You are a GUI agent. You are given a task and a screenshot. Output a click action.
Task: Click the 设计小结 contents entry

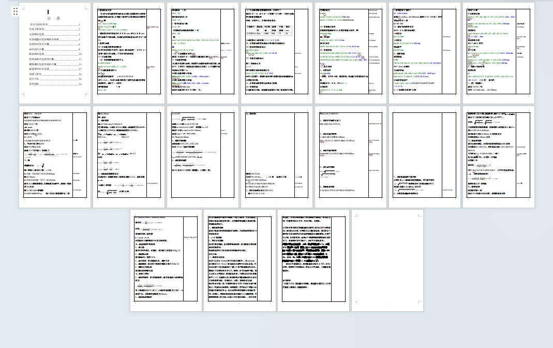(55, 79)
